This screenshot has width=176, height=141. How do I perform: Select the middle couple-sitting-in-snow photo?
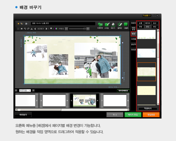coord(59,66)
